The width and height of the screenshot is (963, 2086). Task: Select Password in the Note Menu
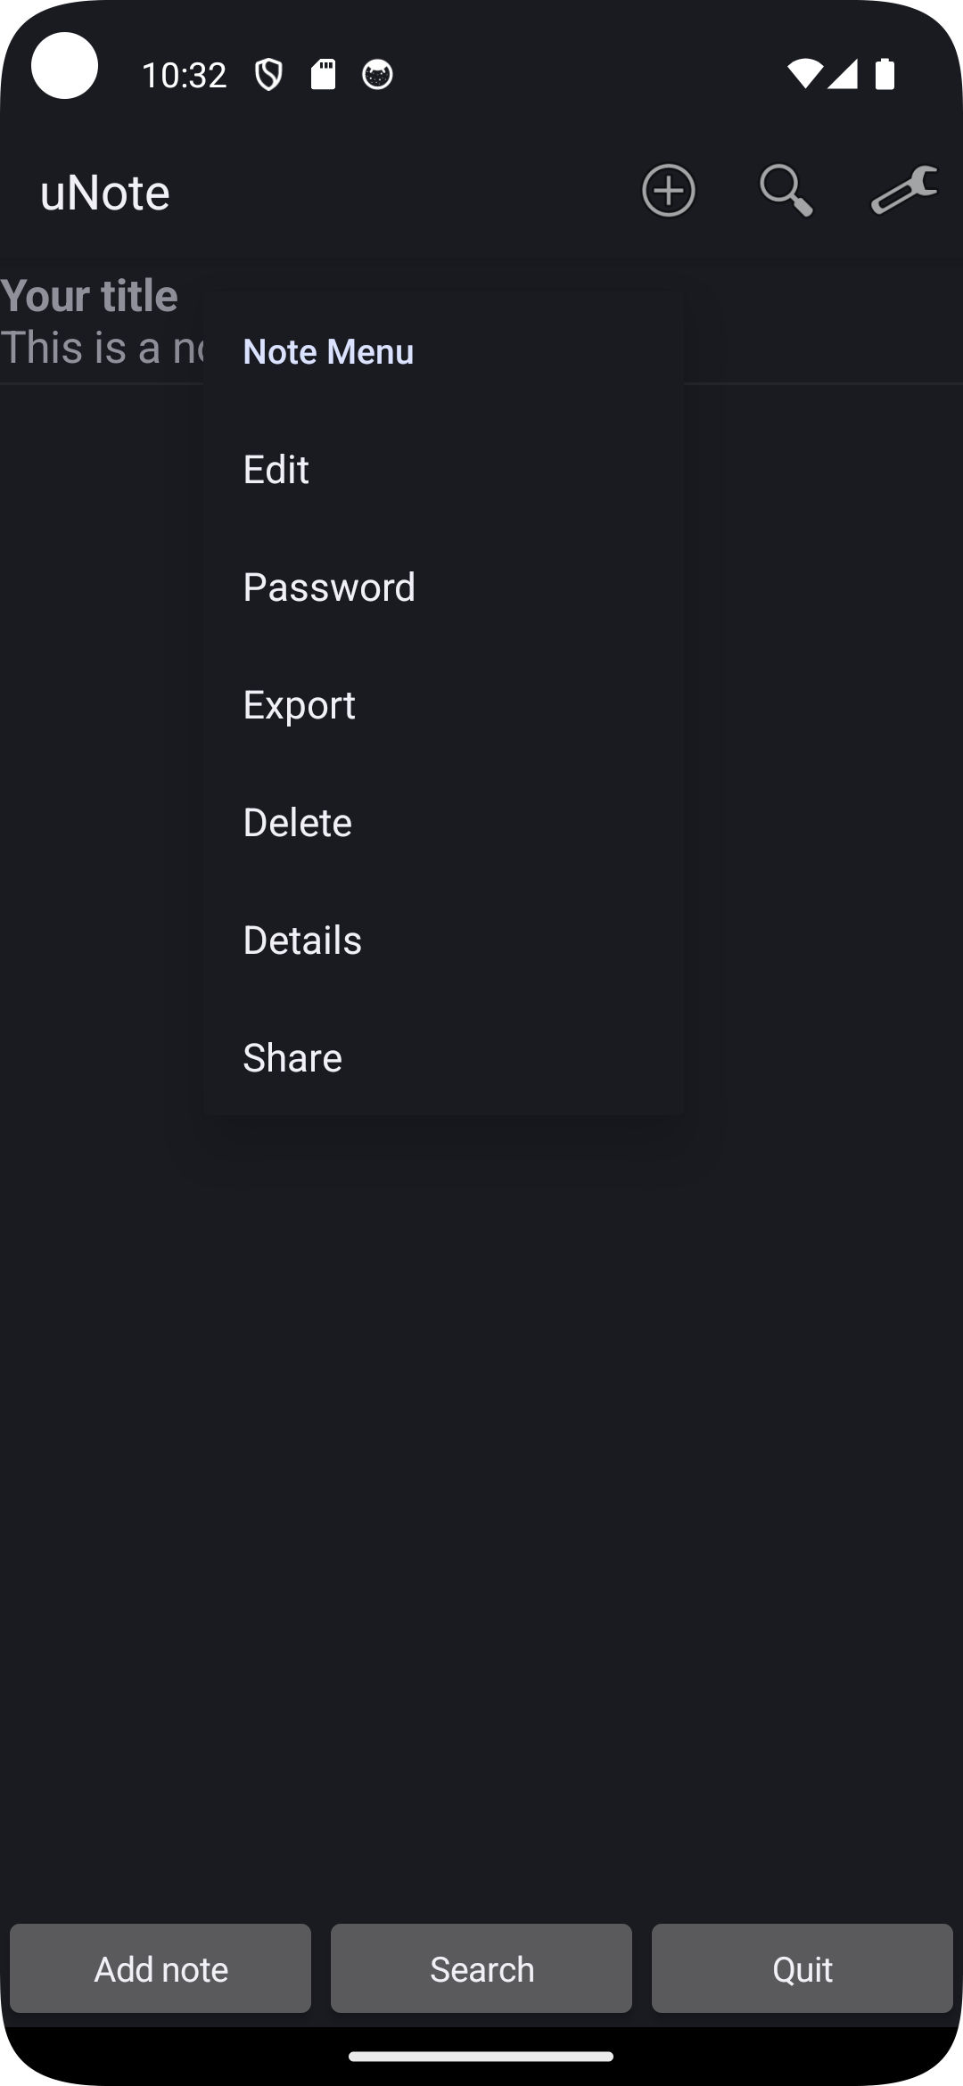click(x=329, y=587)
